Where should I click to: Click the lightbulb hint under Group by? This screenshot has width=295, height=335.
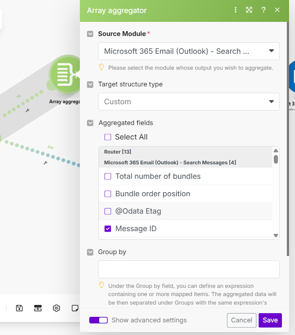click(x=101, y=285)
